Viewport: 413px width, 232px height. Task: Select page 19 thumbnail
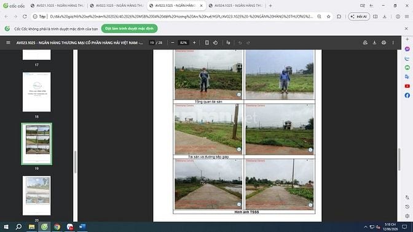(x=37, y=144)
